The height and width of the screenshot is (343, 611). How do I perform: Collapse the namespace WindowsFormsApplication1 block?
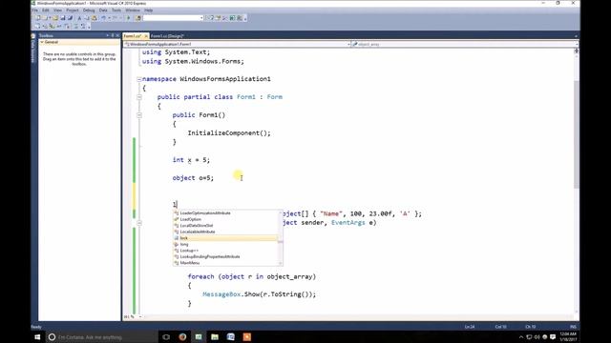click(x=139, y=79)
